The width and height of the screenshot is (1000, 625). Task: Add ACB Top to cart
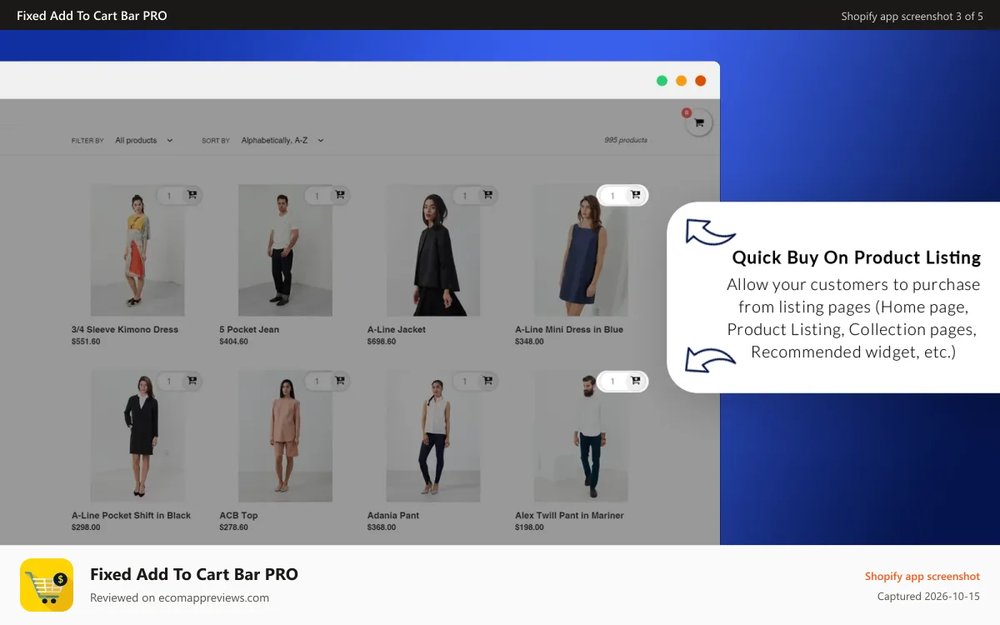coord(340,382)
